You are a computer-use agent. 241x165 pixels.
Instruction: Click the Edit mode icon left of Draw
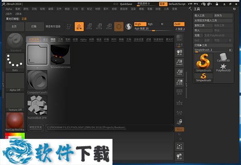pyautogui.click(x=69, y=26)
